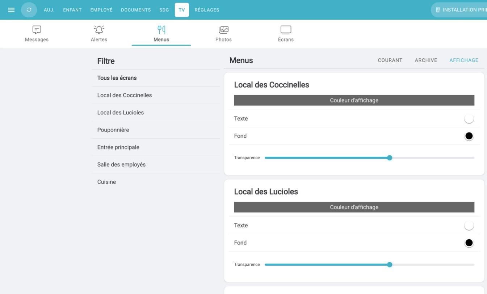Screen dimensions: 487x294
Task: Click Transparence slider handle for Local des Coccinelles
Action: [x=390, y=158]
